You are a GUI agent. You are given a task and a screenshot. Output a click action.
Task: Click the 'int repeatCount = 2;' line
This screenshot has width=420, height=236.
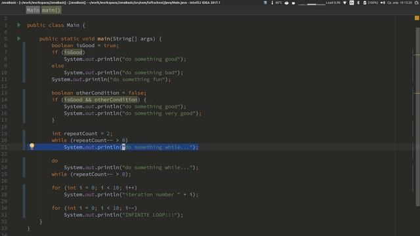click(x=82, y=134)
